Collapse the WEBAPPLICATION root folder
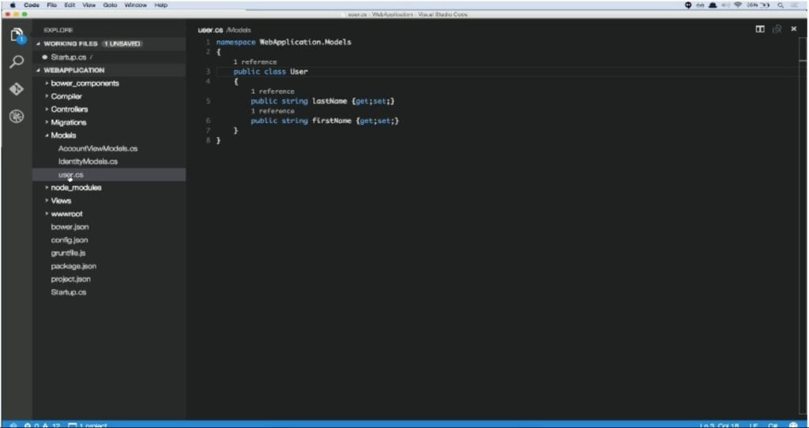809x428 pixels. click(39, 70)
